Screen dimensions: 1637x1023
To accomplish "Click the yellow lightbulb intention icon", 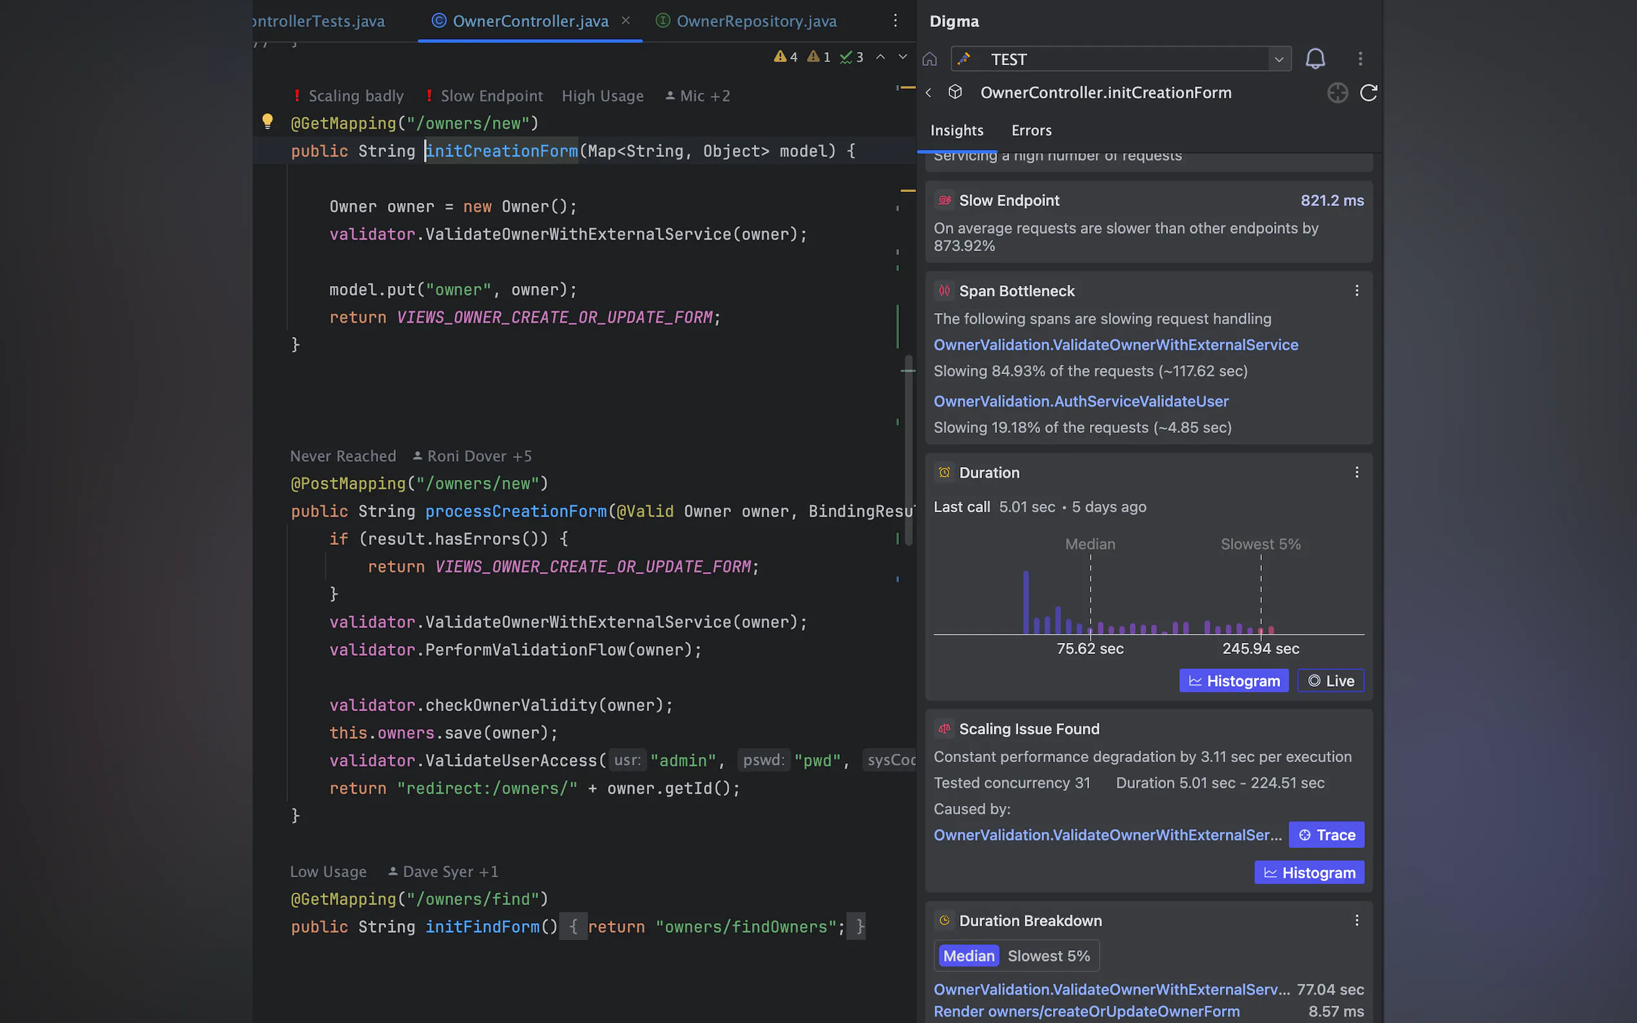I will 267,122.
